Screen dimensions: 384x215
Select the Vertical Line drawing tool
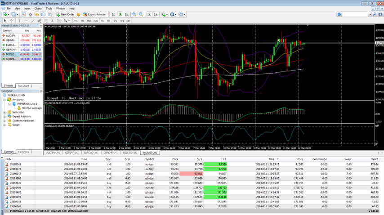click(x=20, y=21)
